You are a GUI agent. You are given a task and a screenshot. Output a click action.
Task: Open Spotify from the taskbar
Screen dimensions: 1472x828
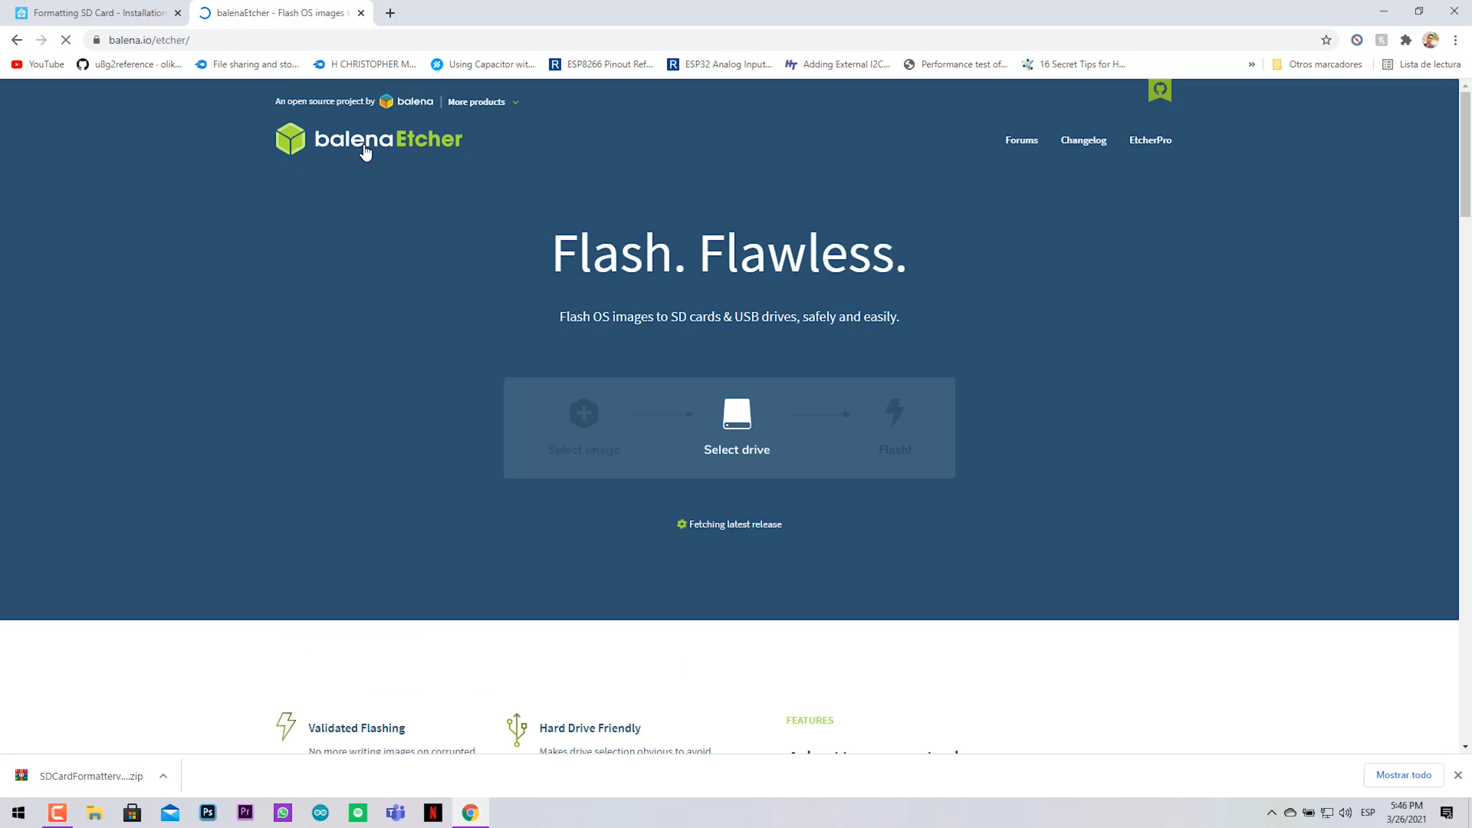click(x=358, y=813)
